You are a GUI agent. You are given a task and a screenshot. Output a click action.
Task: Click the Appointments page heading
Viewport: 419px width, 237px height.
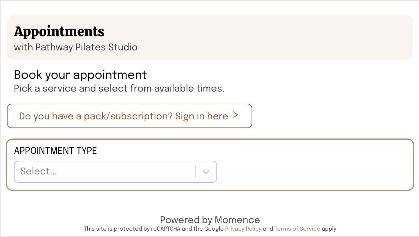pyautogui.click(x=59, y=32)
